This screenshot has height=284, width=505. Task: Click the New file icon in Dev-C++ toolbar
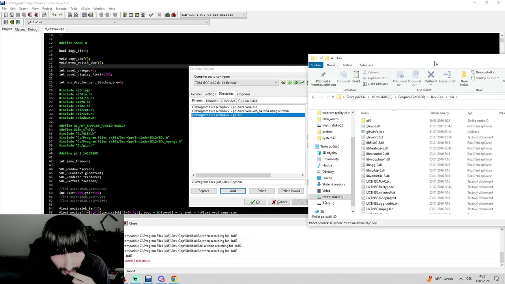coord(6,15)
